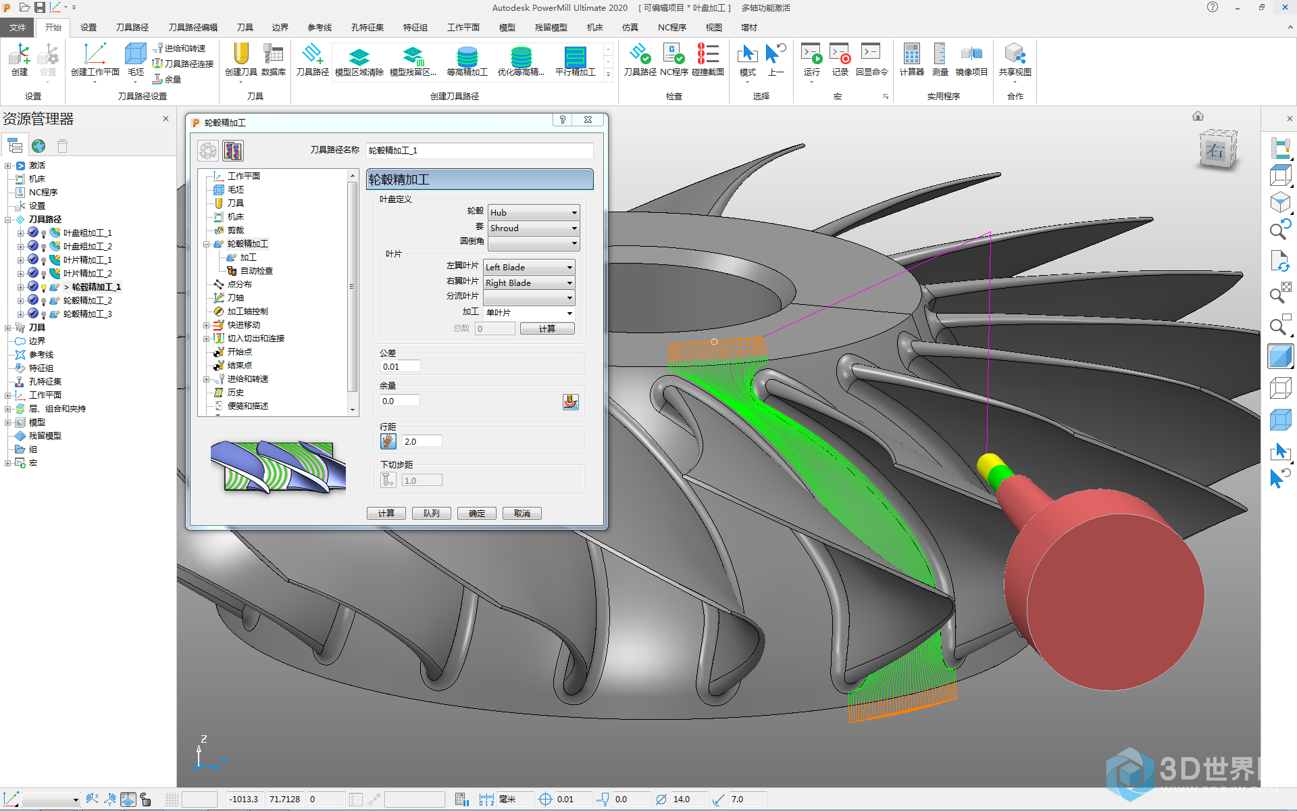Switch to the 仿真 ribbon tab
1297x811 pixels.
pyautogui.click(x=630, y=27)
